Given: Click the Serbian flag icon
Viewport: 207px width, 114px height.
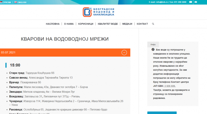Looking at the screenshot, I should pyautogui.click(x=1, y=2).
